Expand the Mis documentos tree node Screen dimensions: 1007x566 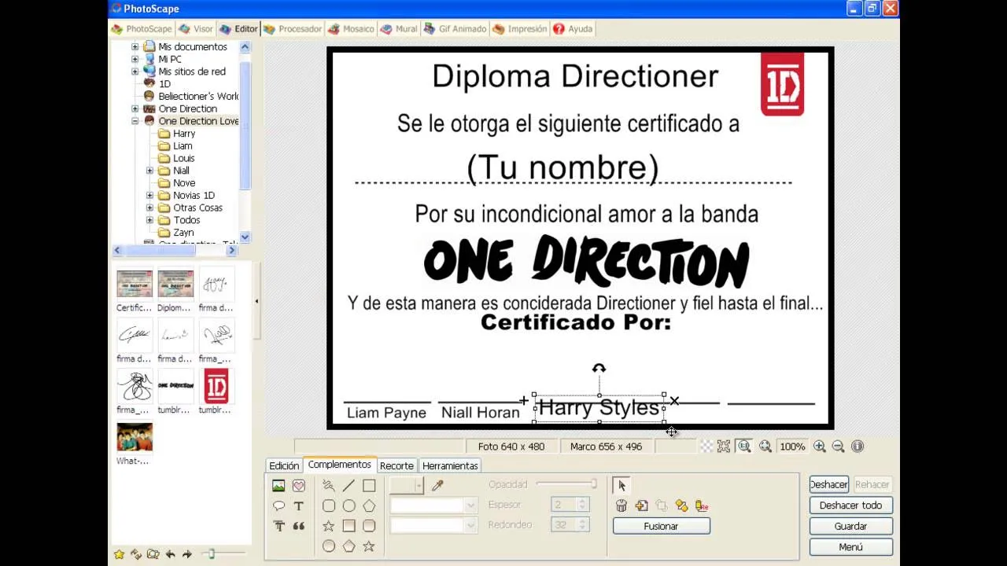click(135, 46)
